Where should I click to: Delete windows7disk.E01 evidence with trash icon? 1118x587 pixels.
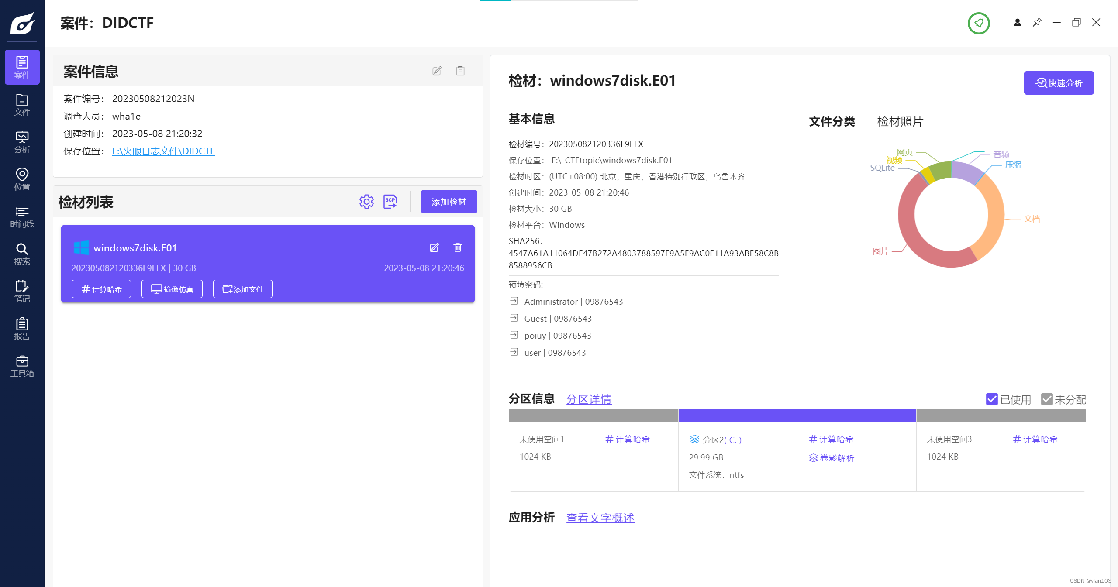coord(458,247)
